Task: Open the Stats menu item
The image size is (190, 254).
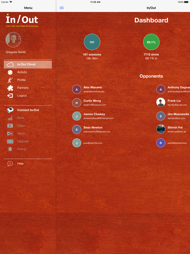Action: tap(28, 118)
